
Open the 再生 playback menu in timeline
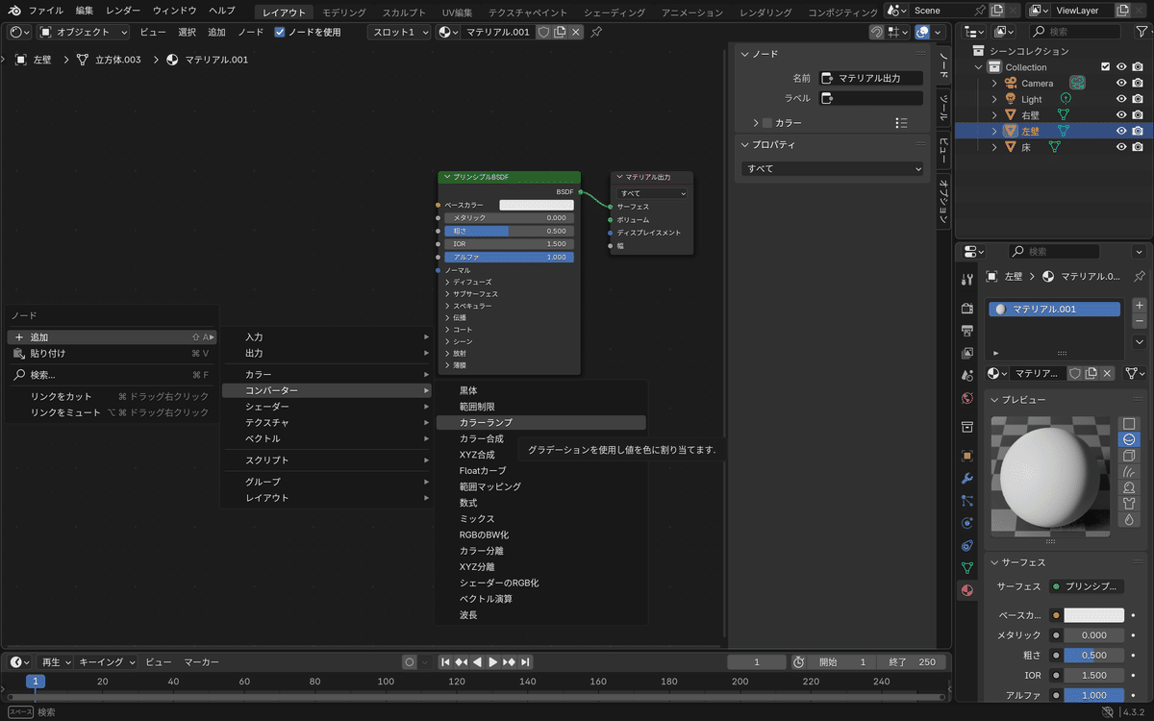(x=55, y=662)
